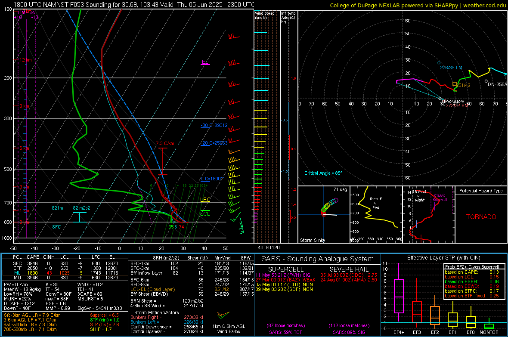The image size is (508, 337).
Task: Click the -20 C=25063' height label
Action: tap(214, 143)
